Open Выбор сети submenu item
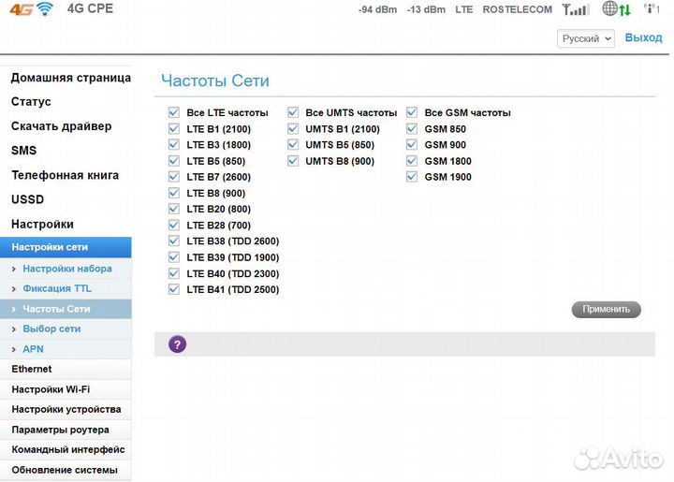674x482 pixels. coord(66,329)
